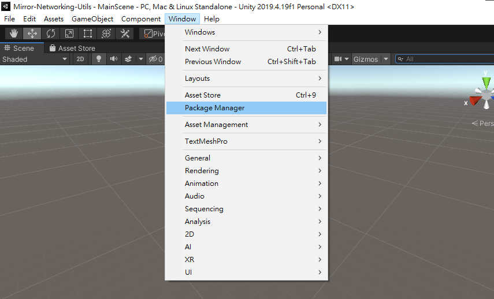Expand the Rendering submenu

[x=246, y=171]
